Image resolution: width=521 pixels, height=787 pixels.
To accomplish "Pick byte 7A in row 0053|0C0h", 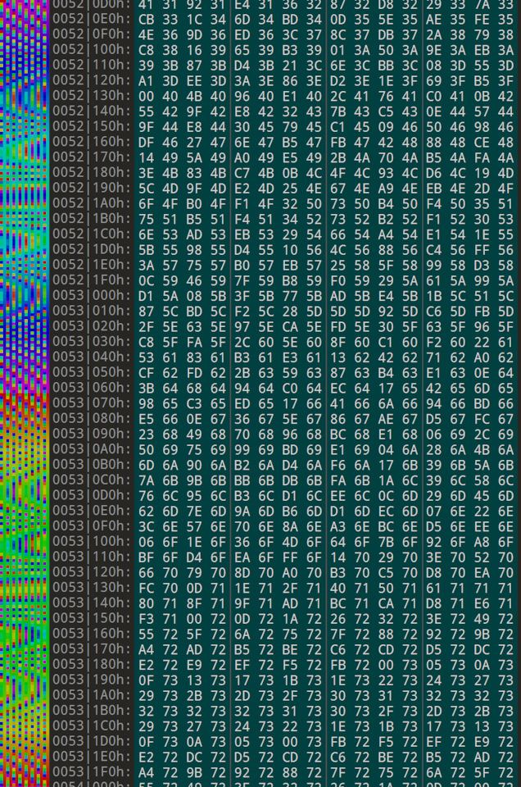I will 146,481.
